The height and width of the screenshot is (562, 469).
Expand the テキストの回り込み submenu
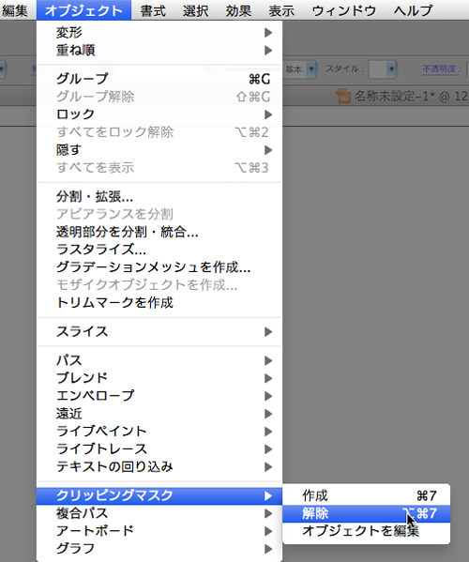click(159, 466)
